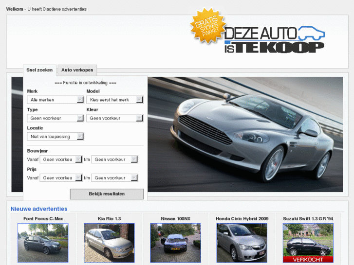Open the Honda Civic Hybrid 2009 photo
The height and width of the screenshot is (265, 354).
click(x=242, y=243)
